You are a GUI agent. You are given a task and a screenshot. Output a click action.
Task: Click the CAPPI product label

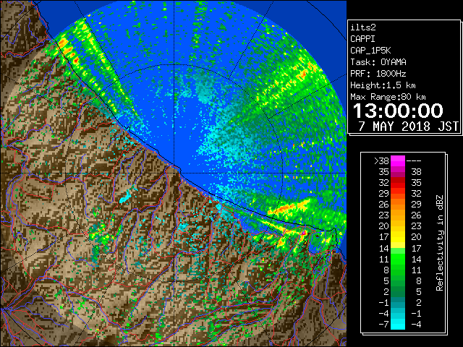tap(362, 39)
